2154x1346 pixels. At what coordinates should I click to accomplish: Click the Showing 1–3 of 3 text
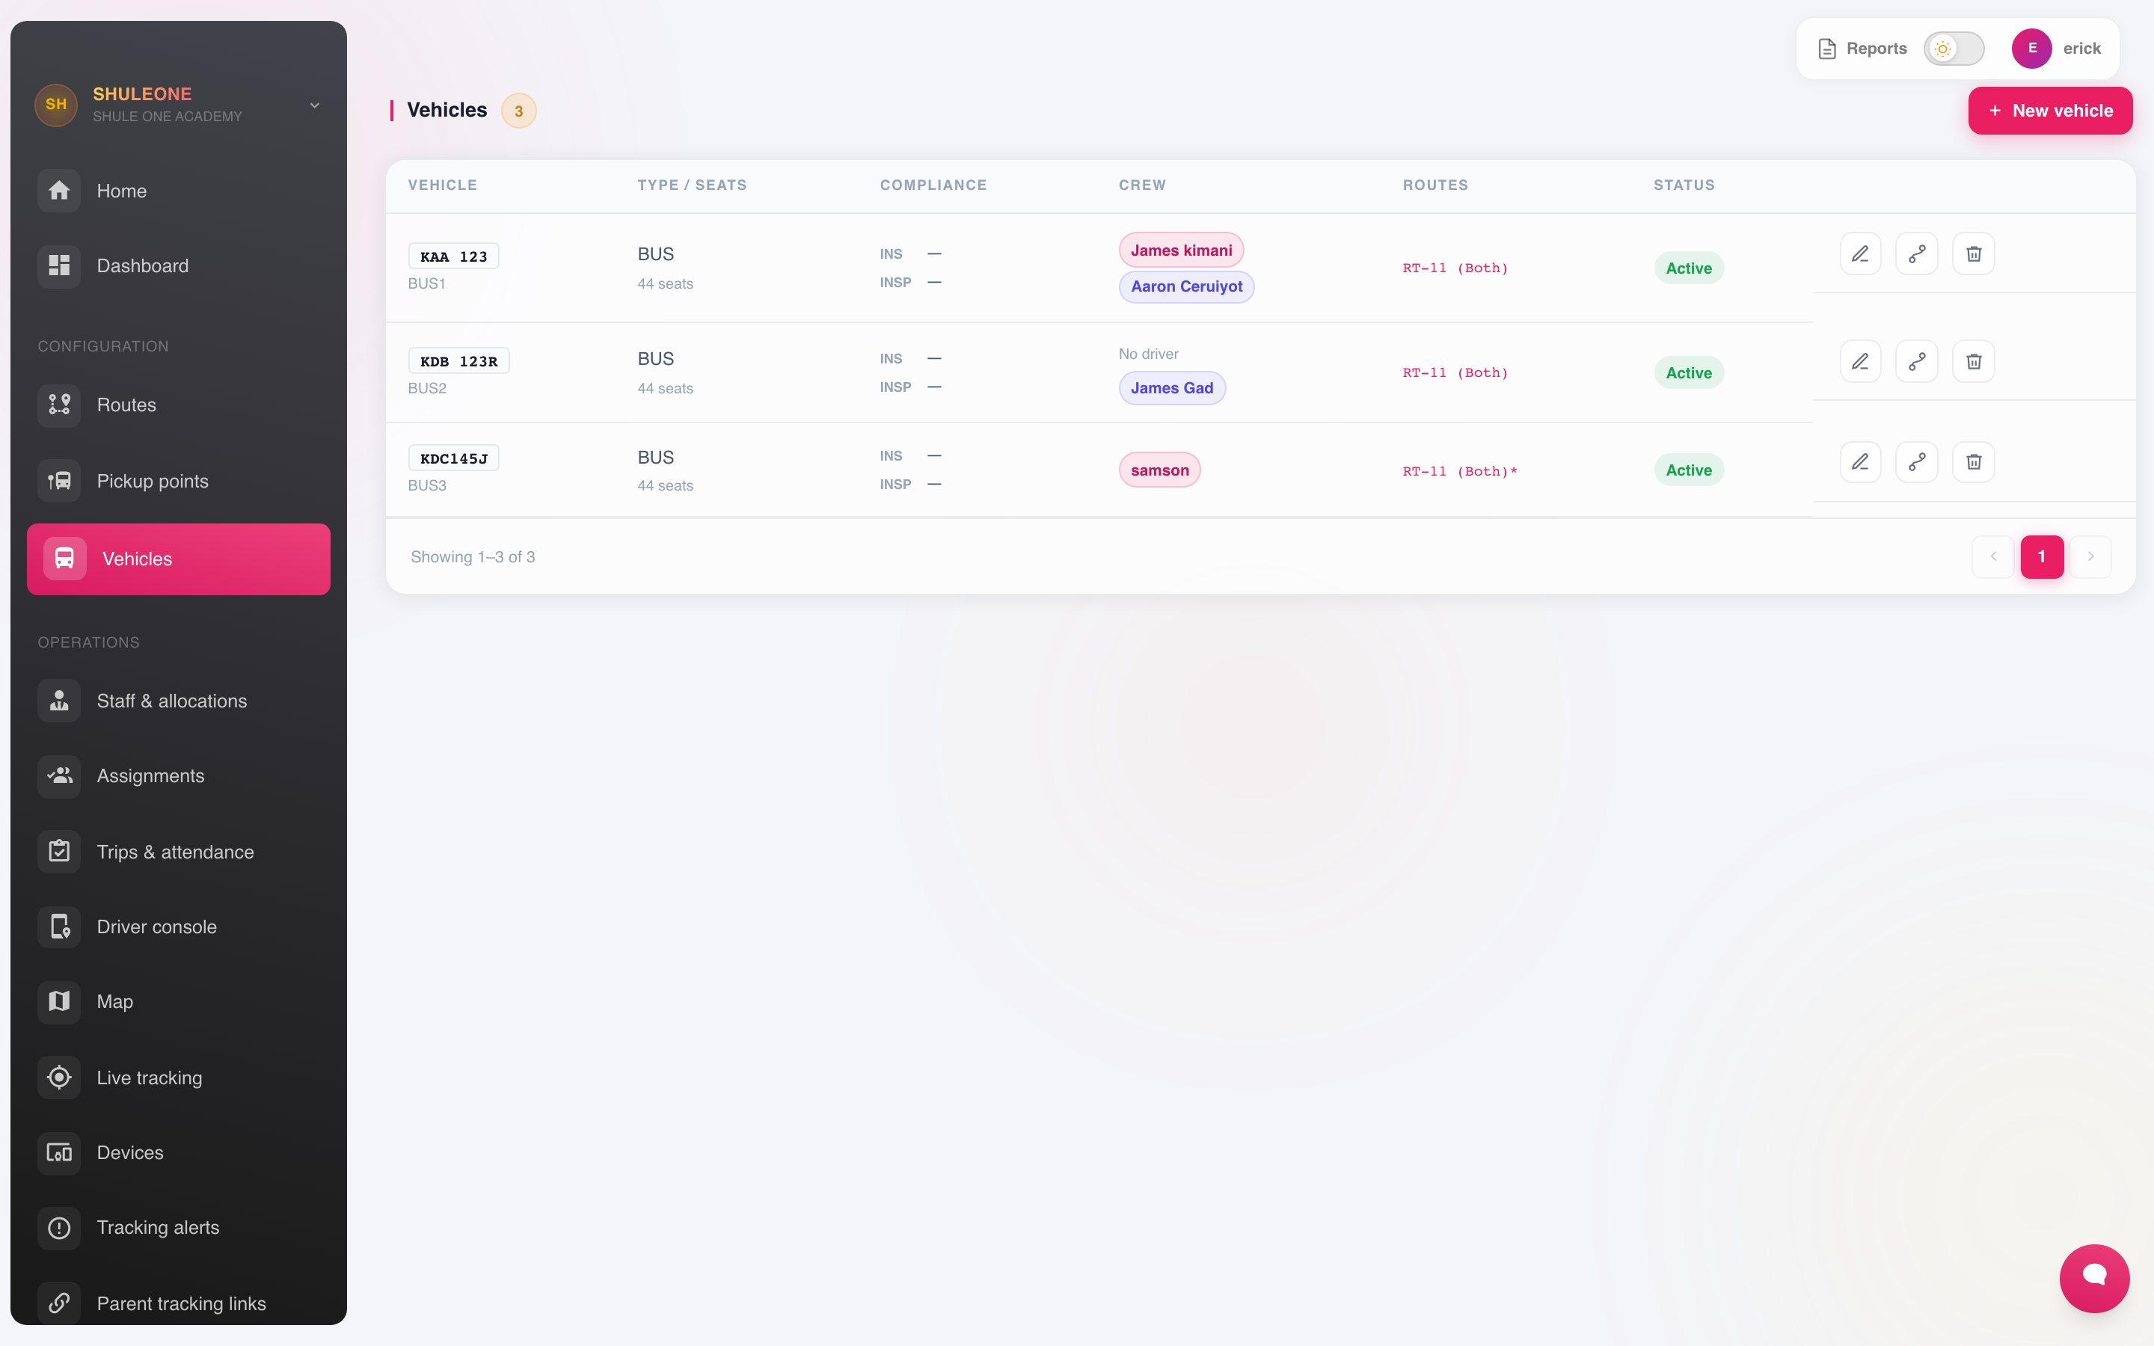pyautogui.click(x=473, y=556)
